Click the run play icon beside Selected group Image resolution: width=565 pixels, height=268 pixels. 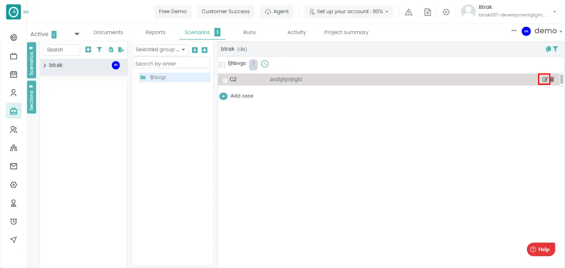point(195,50)
